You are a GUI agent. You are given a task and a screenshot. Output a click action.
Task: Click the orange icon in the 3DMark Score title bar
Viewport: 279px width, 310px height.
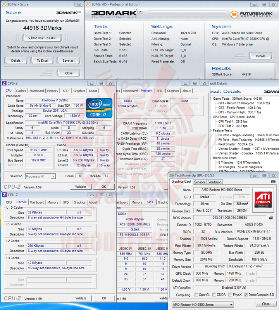(4, 4)
